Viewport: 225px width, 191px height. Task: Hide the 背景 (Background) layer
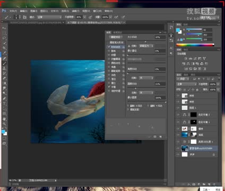(178, 154)
